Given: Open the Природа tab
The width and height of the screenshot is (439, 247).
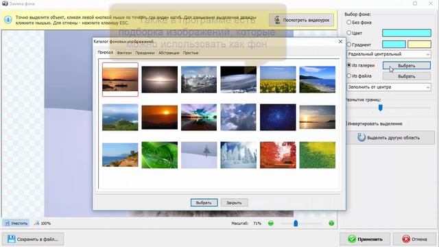Looking at the screenshot, I should 105,52.
